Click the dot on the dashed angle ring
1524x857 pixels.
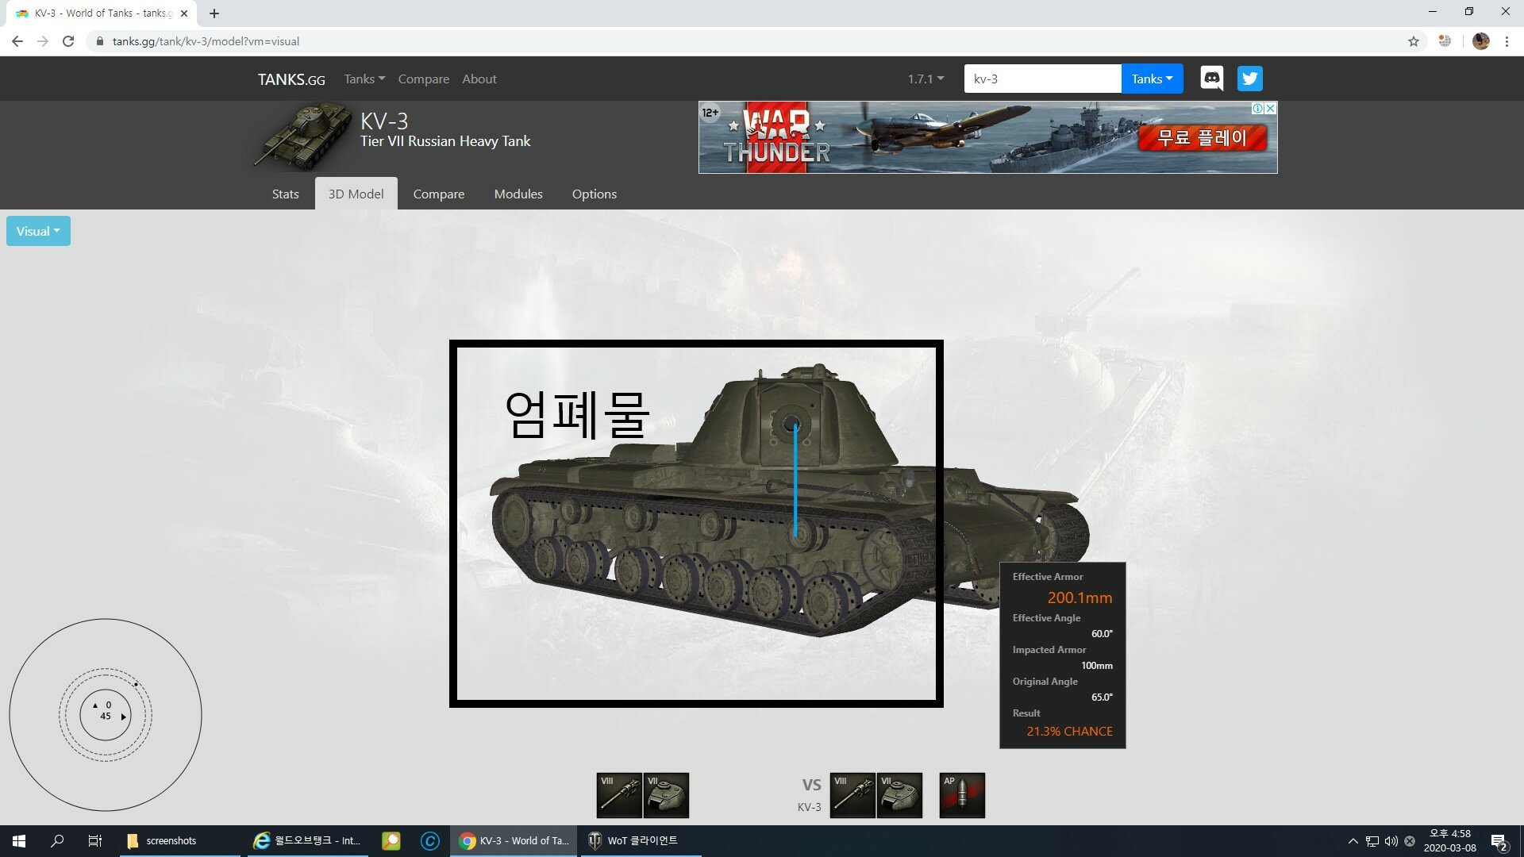click(136, 684)
